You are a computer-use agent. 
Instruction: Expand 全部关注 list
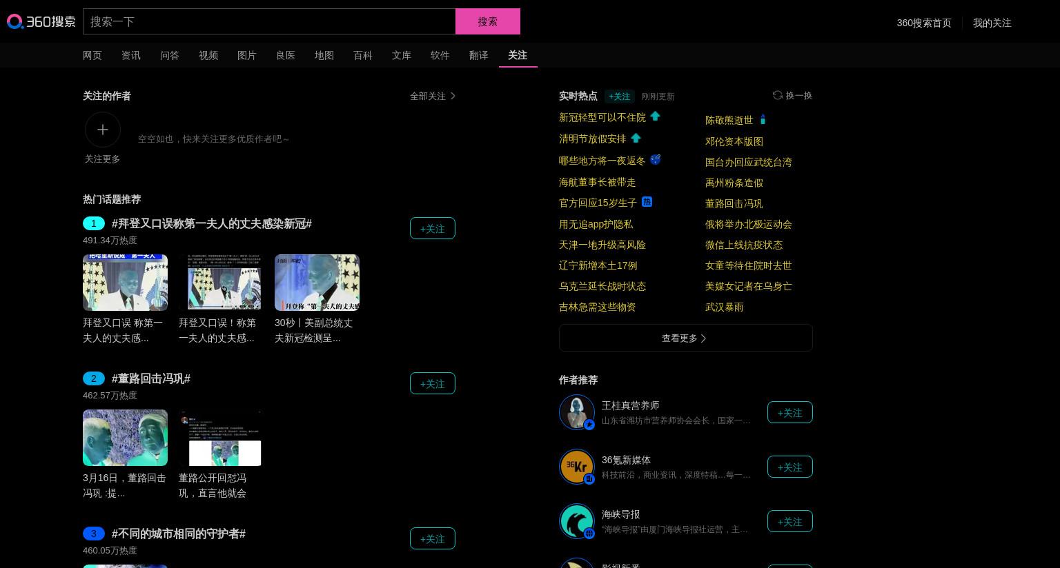[433, 96]
